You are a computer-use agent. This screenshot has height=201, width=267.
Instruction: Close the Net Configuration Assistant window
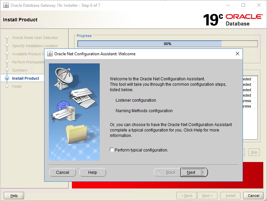click(237, 54)
